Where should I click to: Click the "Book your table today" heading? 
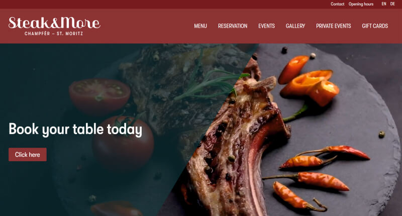[75, 130]
